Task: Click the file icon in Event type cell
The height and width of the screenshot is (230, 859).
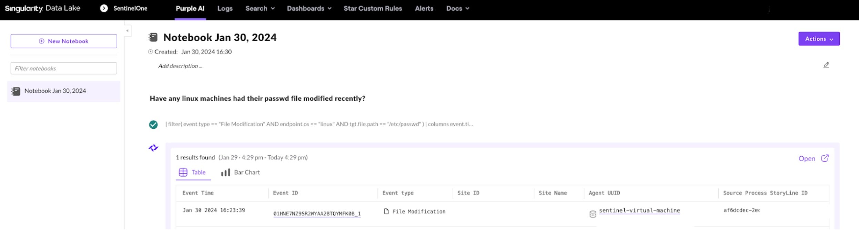Action: click(386, 211)
